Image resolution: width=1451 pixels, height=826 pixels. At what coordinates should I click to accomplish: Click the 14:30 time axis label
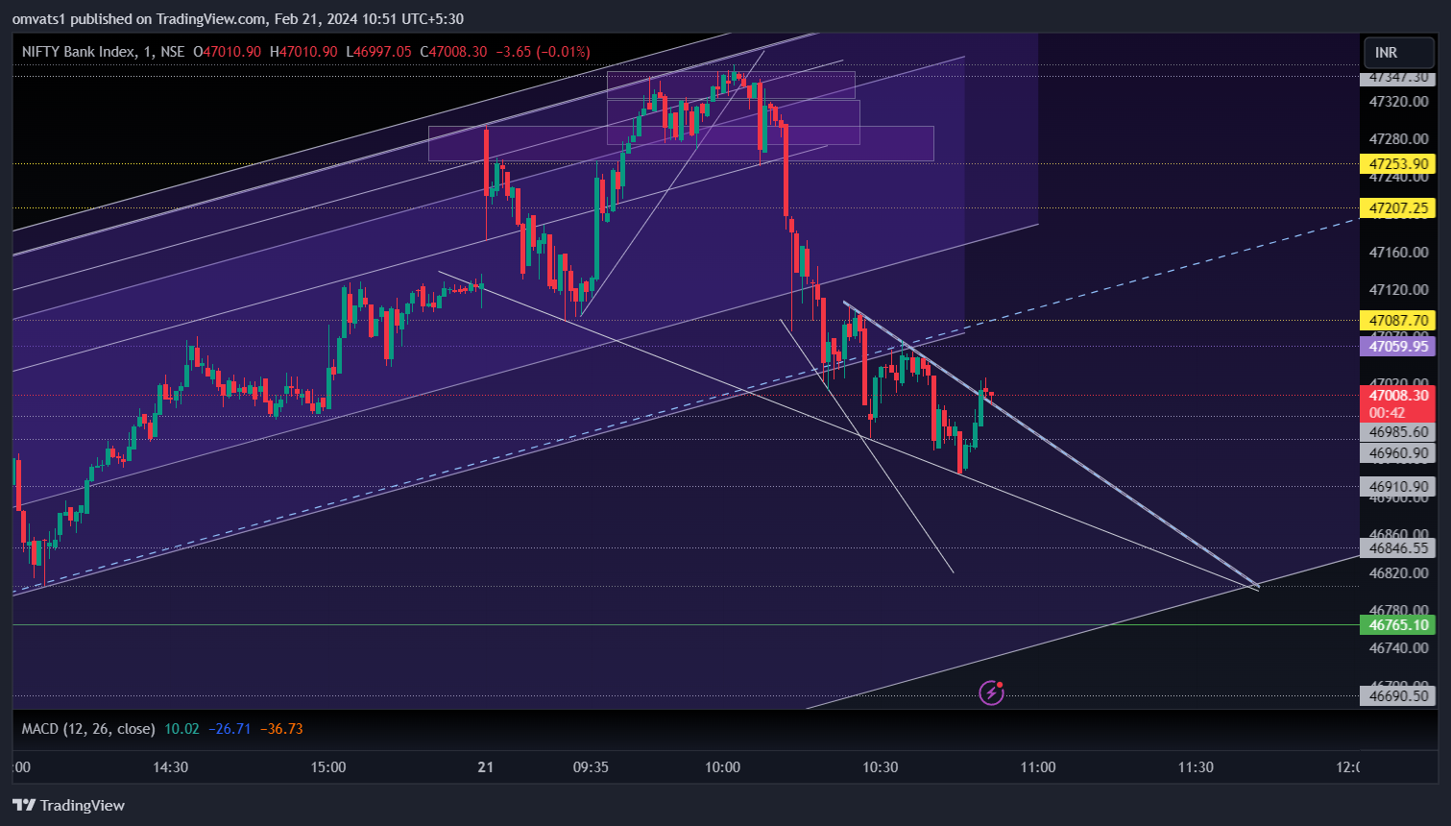point(170,767)
